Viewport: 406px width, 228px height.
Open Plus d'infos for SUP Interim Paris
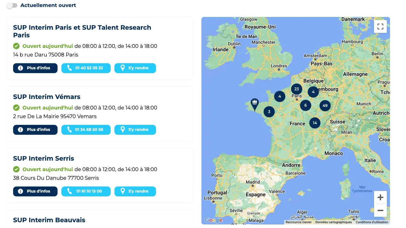35,68
